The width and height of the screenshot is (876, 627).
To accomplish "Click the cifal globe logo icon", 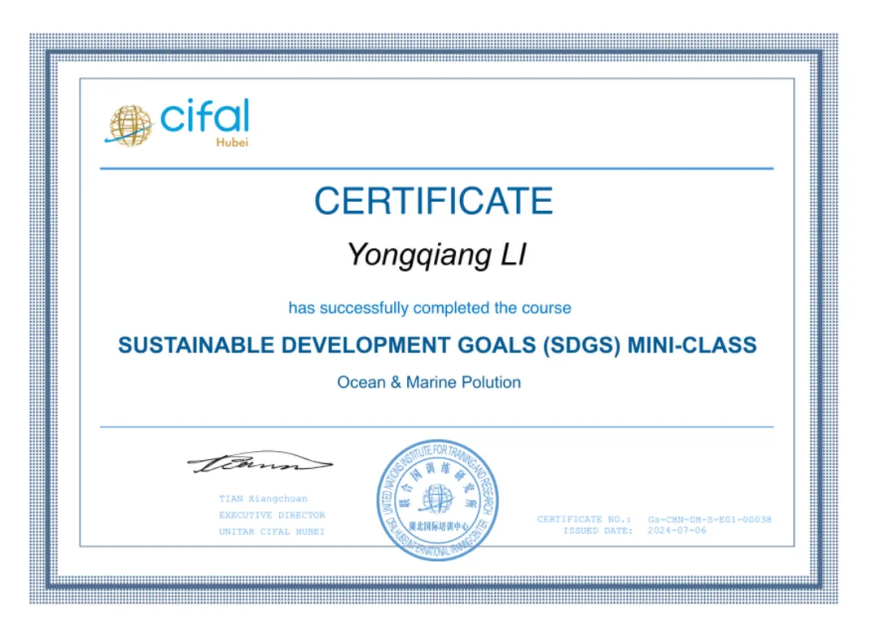I will point(131,125).
